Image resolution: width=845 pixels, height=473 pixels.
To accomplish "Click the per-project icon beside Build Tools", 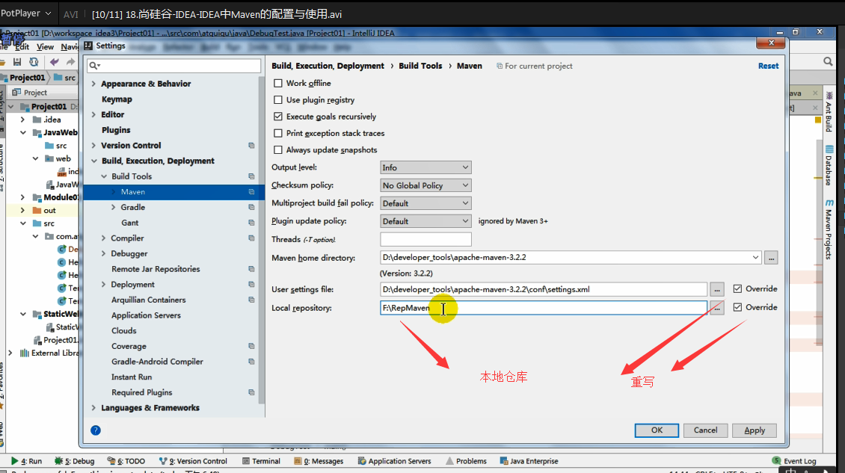I will click(x=251, y=176).
